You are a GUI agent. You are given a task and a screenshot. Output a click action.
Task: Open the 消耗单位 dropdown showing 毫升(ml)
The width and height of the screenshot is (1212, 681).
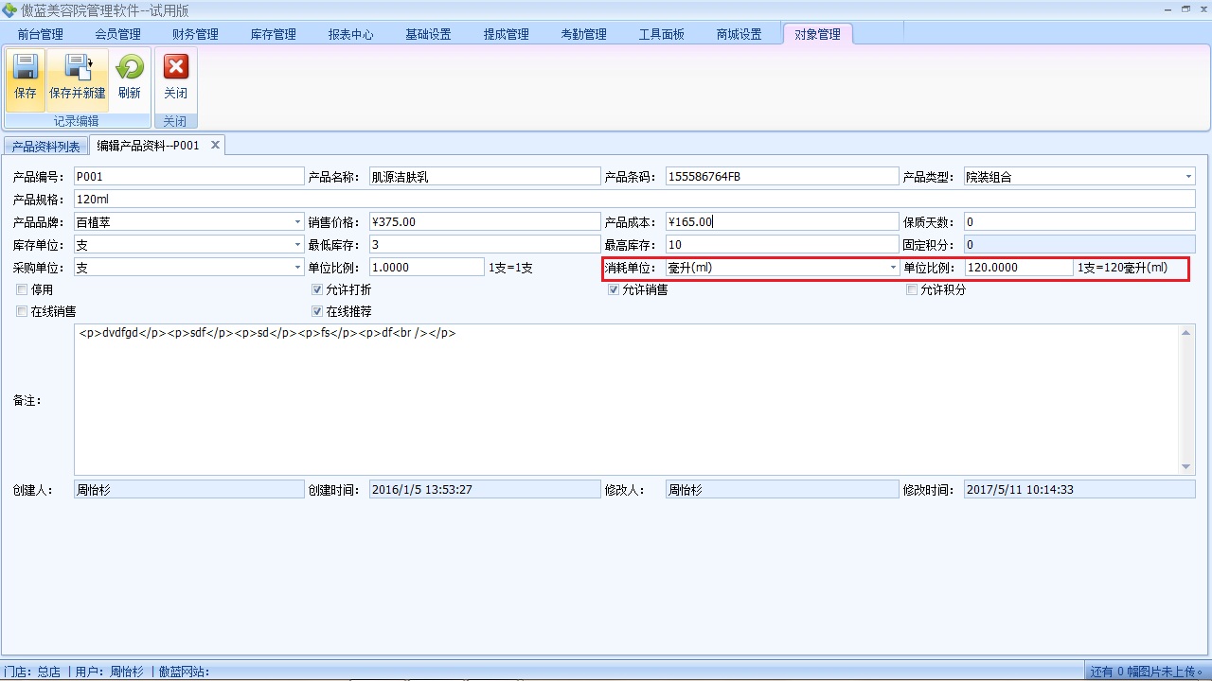891,267
